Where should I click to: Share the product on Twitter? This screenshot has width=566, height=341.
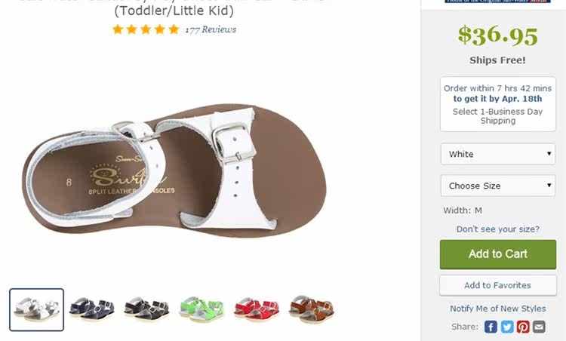(x=507, y=327)
